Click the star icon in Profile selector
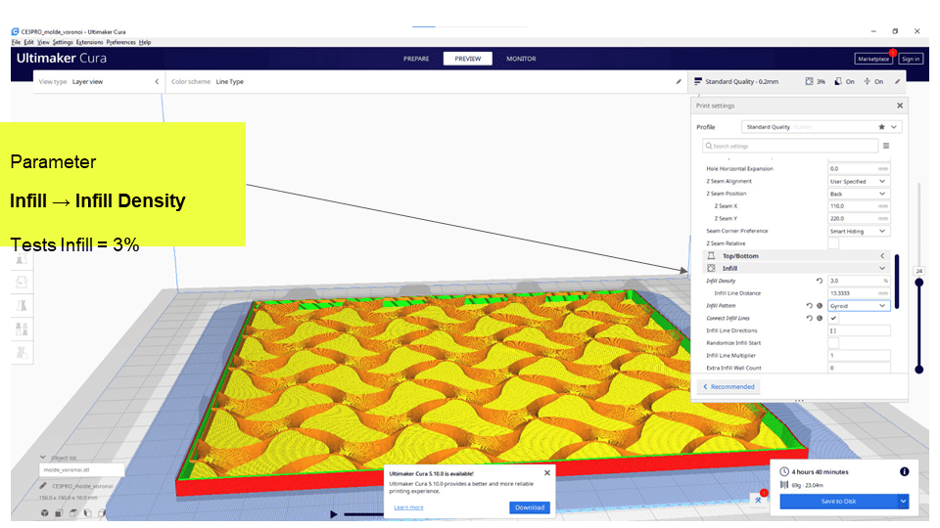 point(881,127)
